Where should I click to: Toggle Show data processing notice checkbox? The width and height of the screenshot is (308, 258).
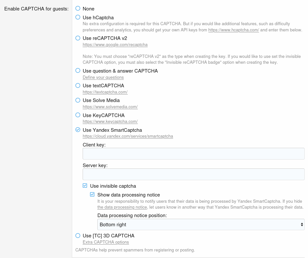pos(92,195)
